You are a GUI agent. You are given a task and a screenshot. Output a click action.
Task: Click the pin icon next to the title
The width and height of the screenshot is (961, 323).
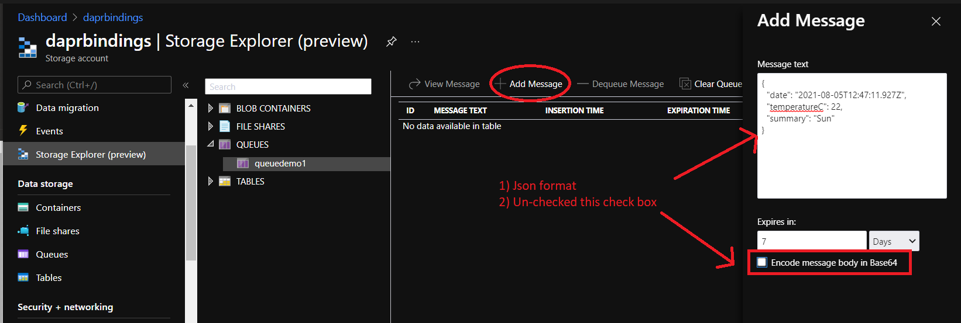coord(392,41)
